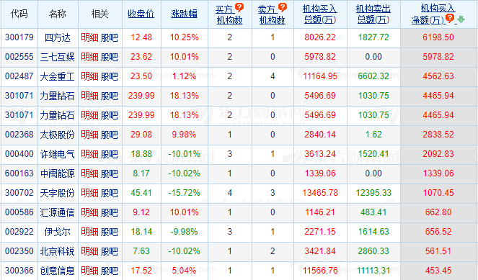Open 股吧 link for 三七互娱

[109, 57]
